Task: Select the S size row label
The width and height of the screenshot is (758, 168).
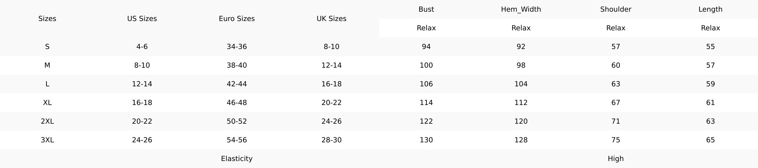Action: tap(47, 46)
